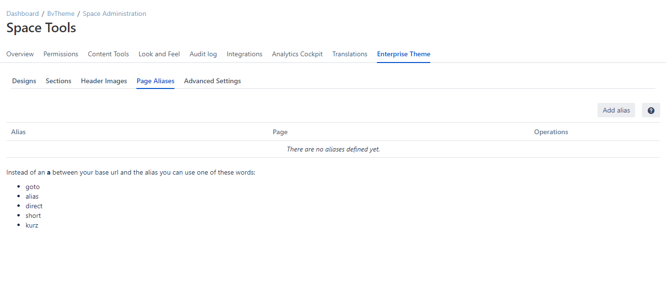Click the Alias column header

point(18,132)
